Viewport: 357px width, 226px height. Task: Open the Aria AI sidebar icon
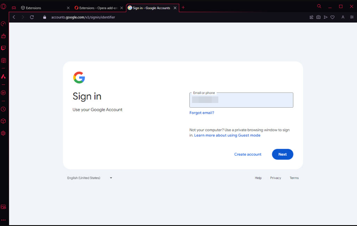tap(3, 76)
